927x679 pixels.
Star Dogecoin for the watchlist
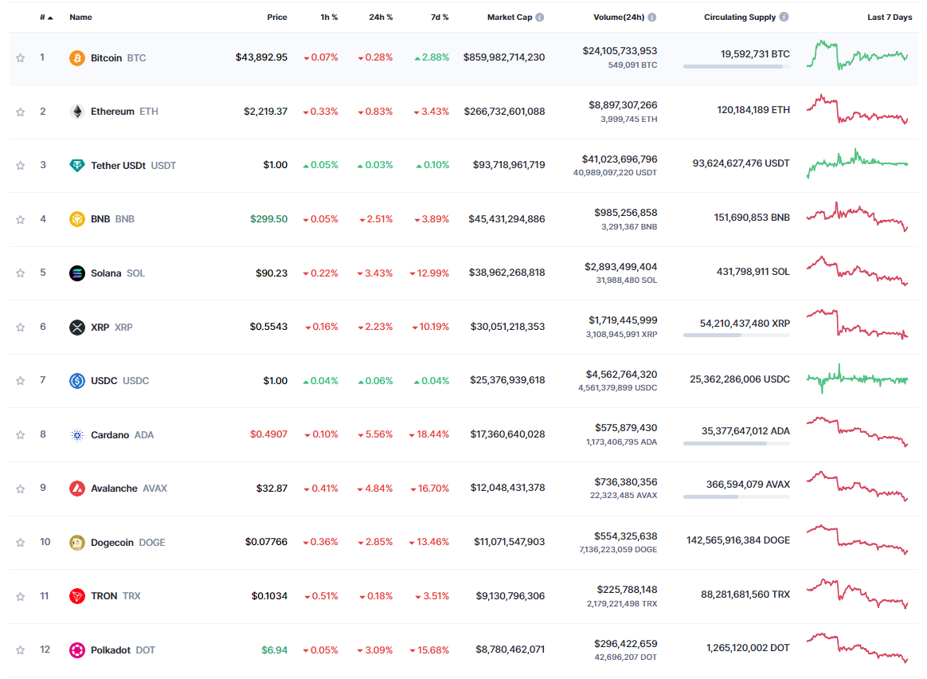21,543
